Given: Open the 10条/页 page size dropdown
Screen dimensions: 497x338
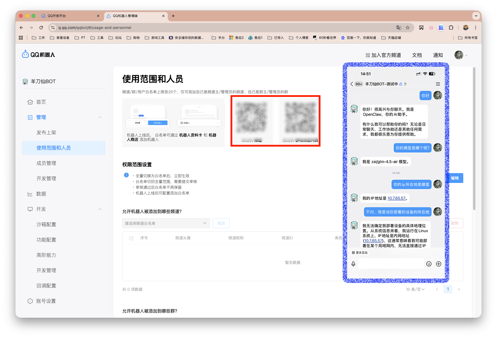Looking at the screenshot, I should 415,289.
